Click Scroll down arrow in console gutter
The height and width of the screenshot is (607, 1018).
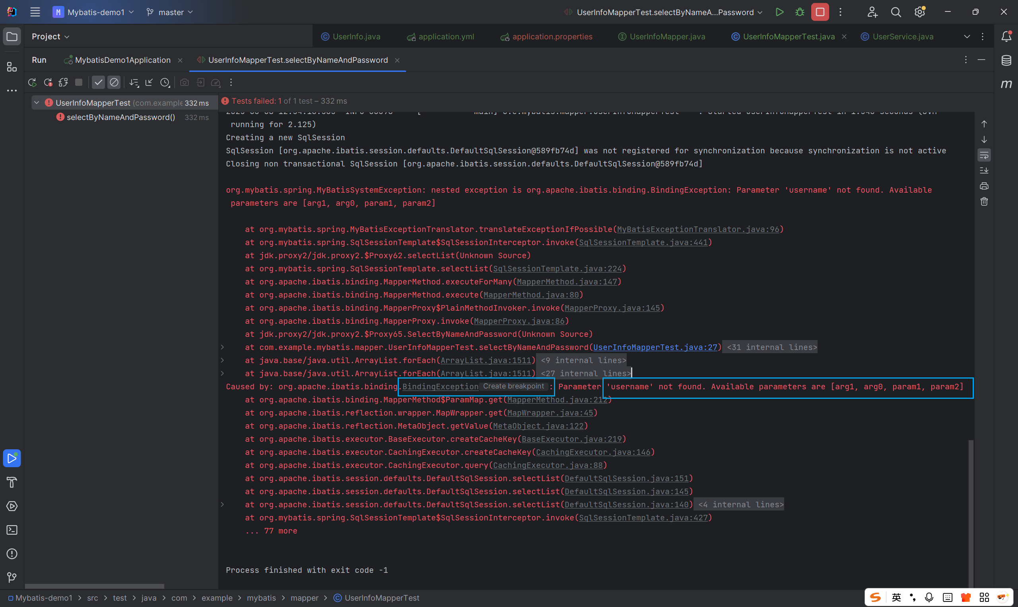coord(984,139)
